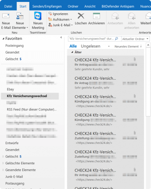Click the message list scrollbar up arrow
The image size is (151, 189).
click(x=148, y=45)
